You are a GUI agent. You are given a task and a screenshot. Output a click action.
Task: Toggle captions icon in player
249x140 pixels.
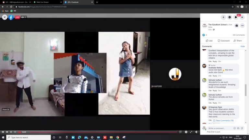pos(180,132)
